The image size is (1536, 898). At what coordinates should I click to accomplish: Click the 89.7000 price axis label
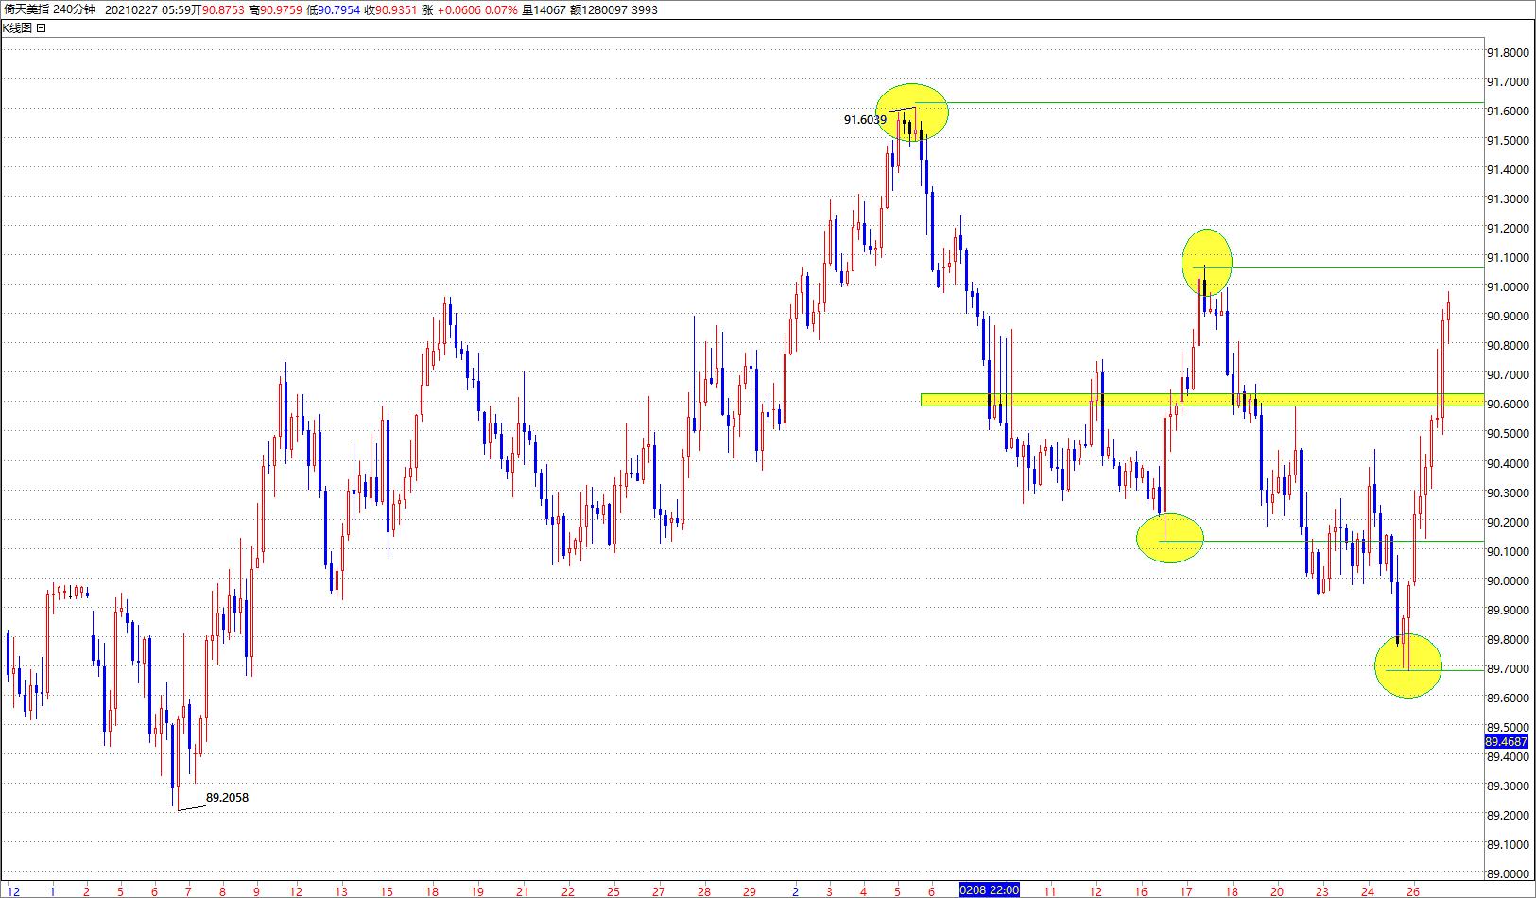(1508, 668)
